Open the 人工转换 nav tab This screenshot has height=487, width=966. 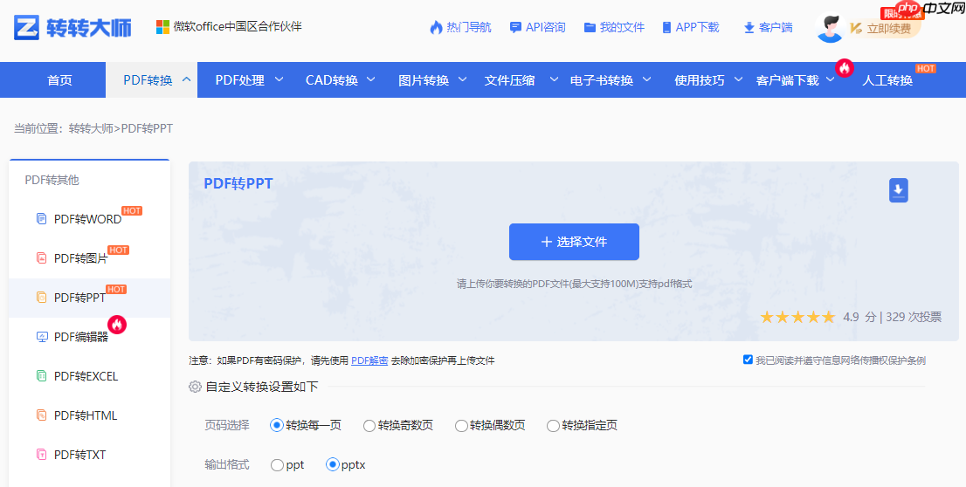[x=887, y=80]
